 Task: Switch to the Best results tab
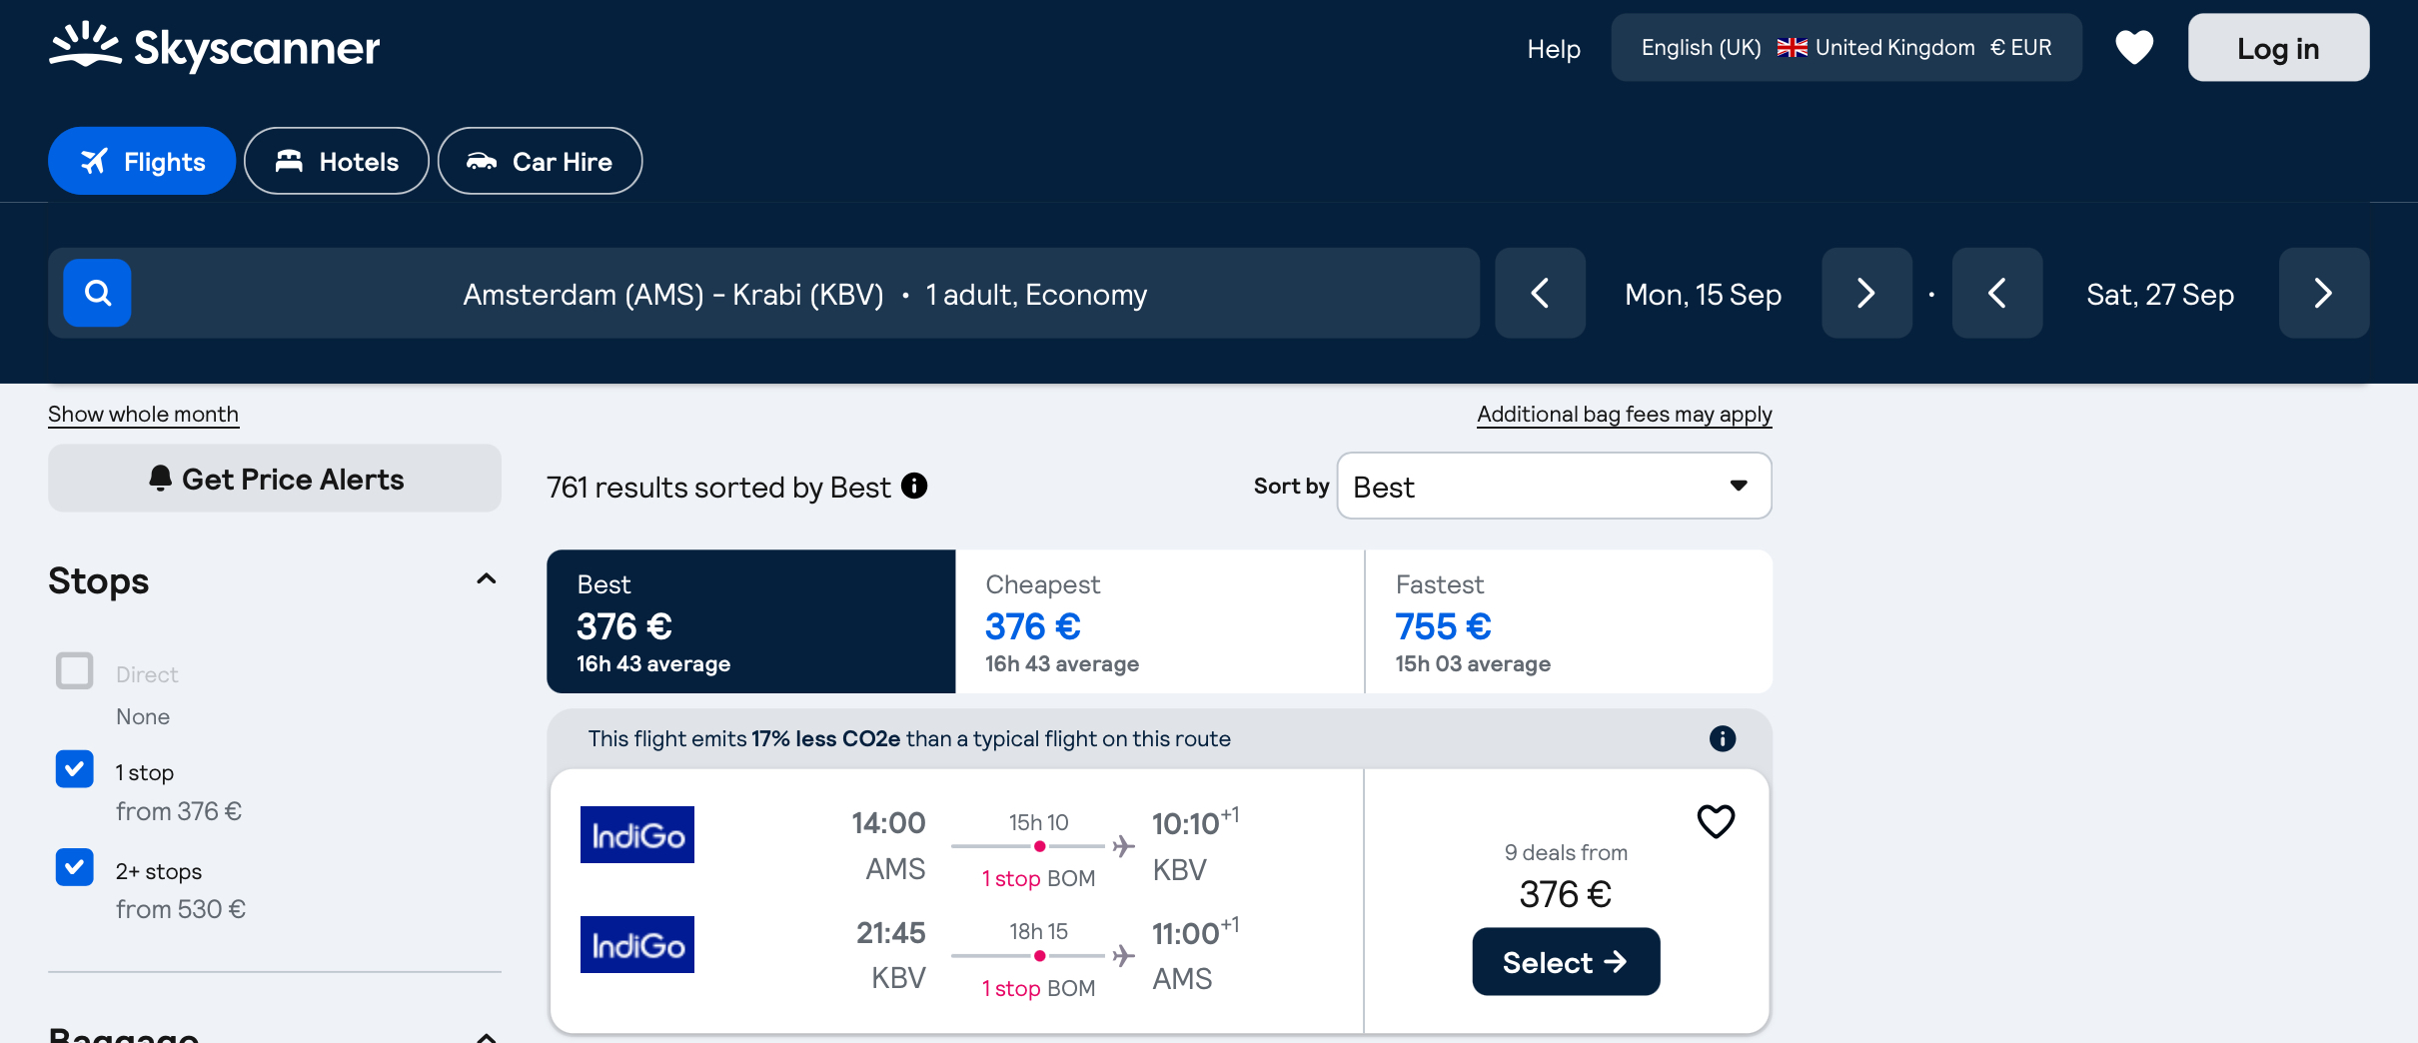click(751, 621)
